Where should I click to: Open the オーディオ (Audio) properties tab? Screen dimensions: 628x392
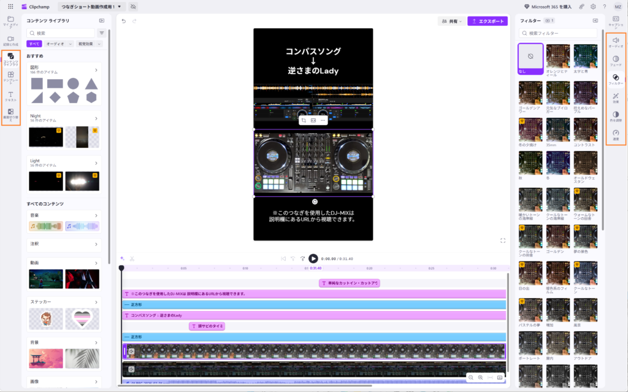point(616,42)
